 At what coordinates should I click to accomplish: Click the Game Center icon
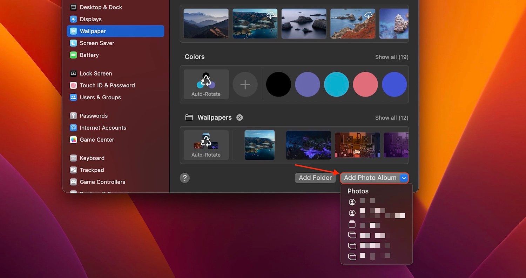pos(73,140)
